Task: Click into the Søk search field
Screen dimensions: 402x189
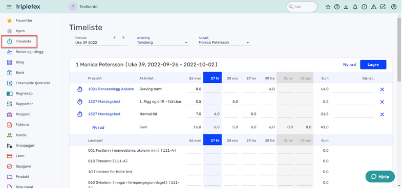Action: [x=302, y=7]
